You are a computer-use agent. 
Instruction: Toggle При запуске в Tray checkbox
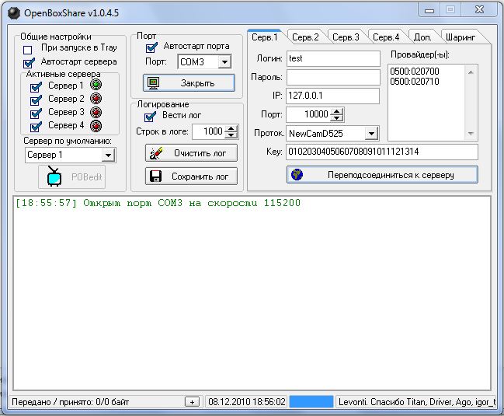pos(28,50)
